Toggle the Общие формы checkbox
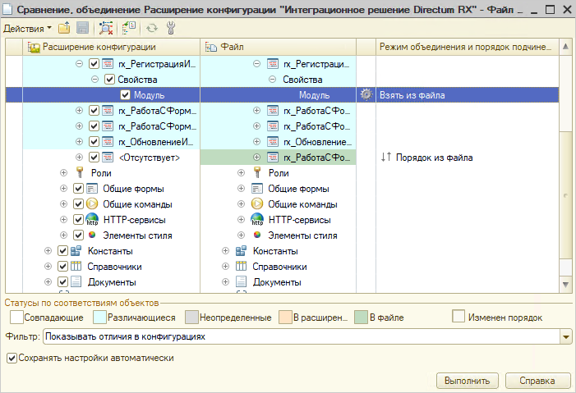This screenshot has width=576, height=393. click(79, 189)
